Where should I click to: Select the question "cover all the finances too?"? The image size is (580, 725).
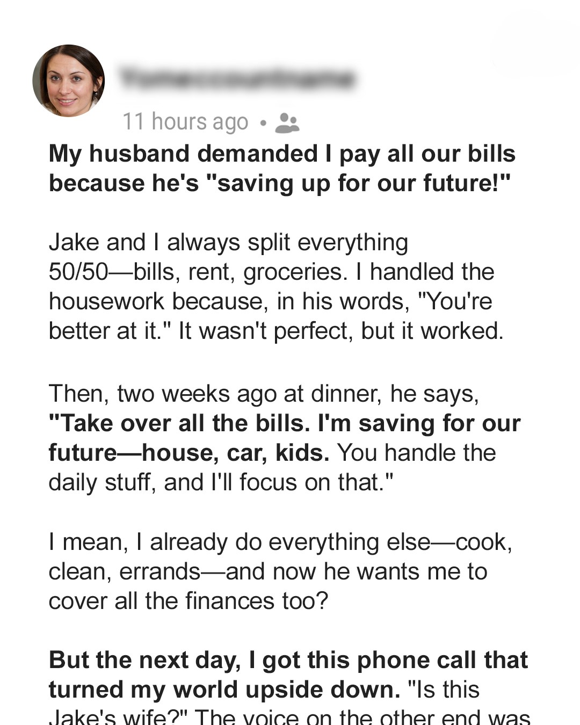coord(188,601)
